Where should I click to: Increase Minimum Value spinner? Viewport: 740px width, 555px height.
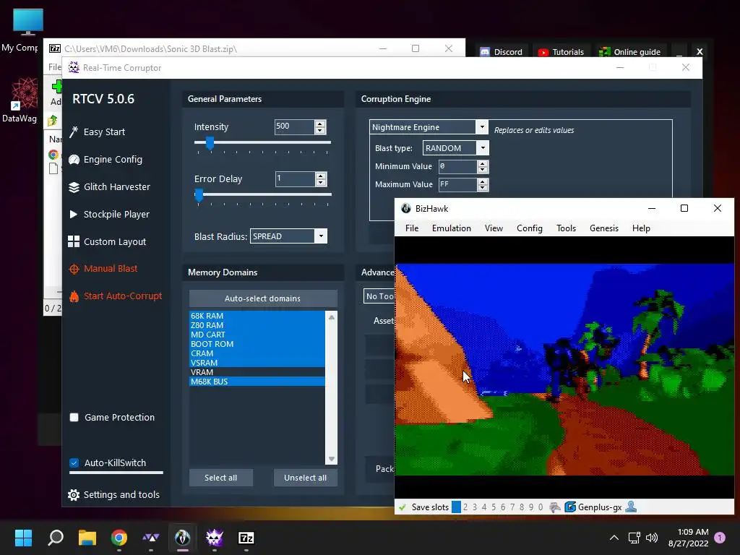click(482, 163)
